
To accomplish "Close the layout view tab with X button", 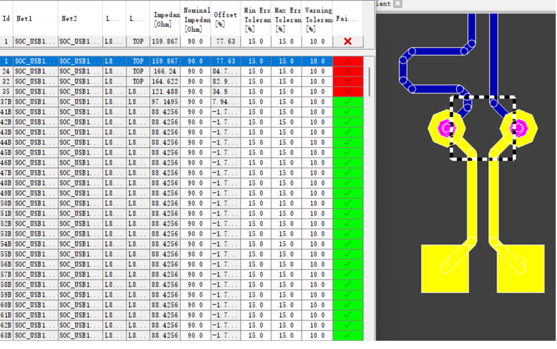I will (397, 4).
